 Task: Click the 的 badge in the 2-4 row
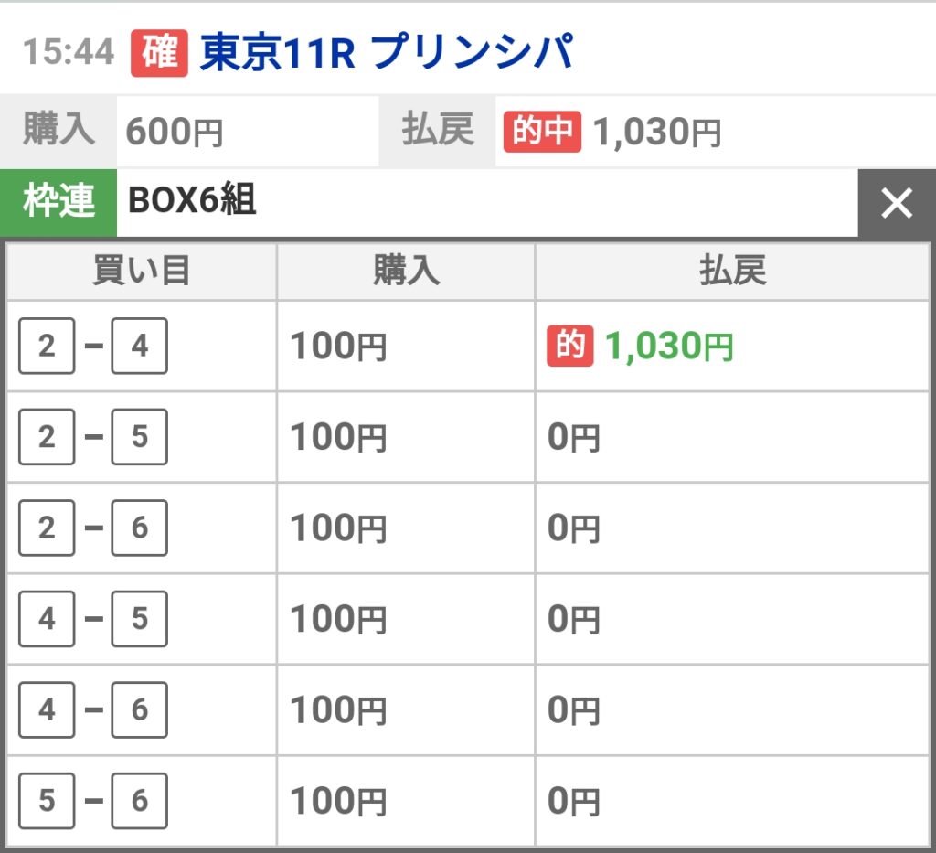coord(570,346)
